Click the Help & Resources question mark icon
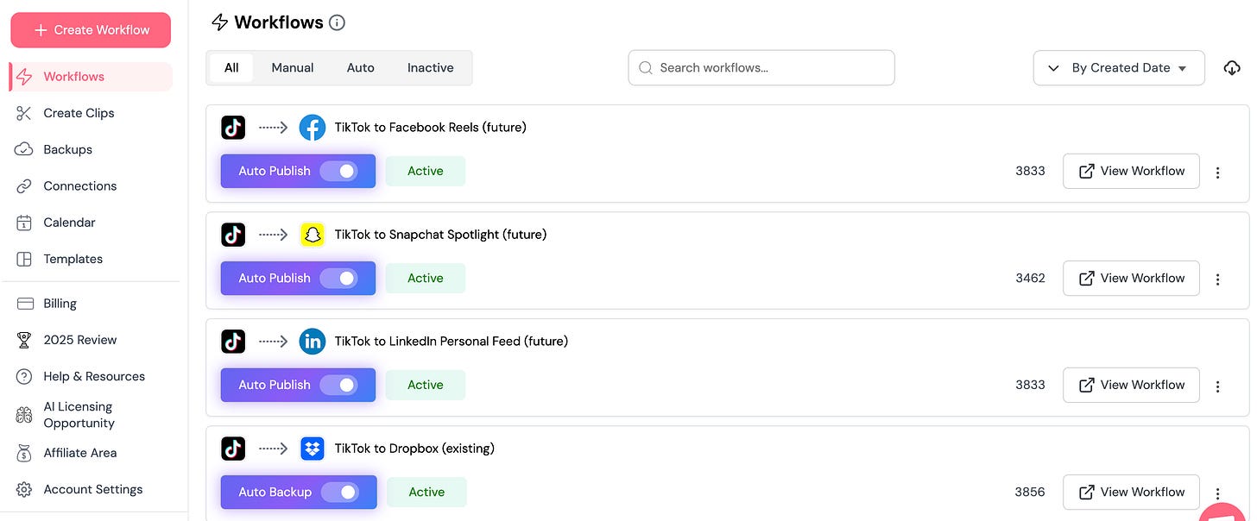This screenshot has width=1257, height=521. 24,376
